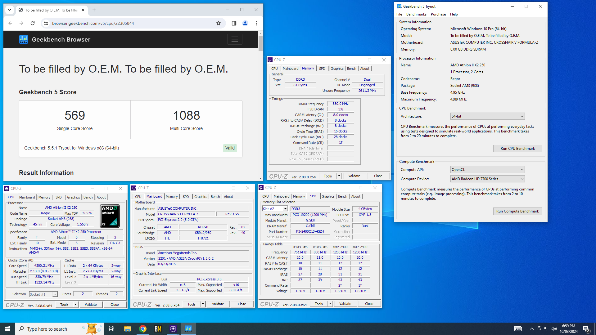Click Close in SPD CPU-Z window
Viewport: 596px width, 335px height.
pyautogui.click(x=369, y=304)
